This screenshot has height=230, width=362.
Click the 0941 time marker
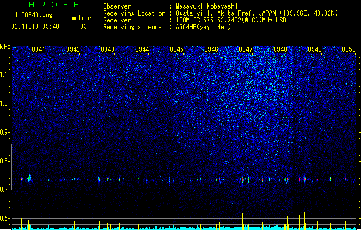39,49
